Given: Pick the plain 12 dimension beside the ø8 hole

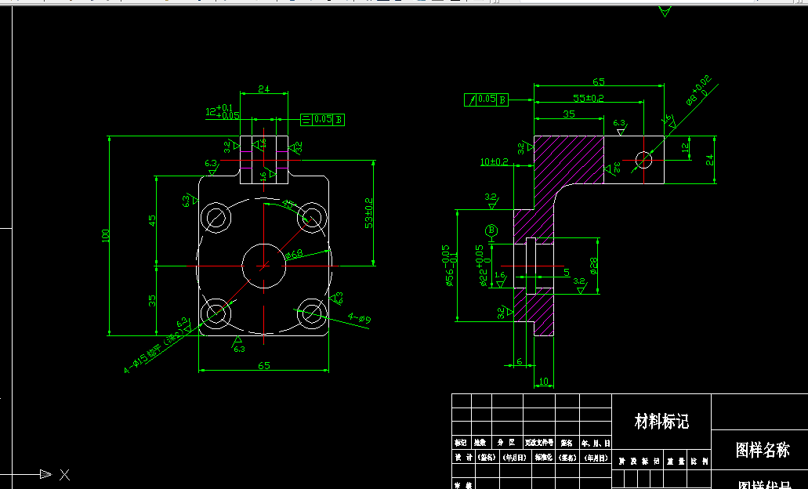Looking at the screenshot, I should (685, 148).
